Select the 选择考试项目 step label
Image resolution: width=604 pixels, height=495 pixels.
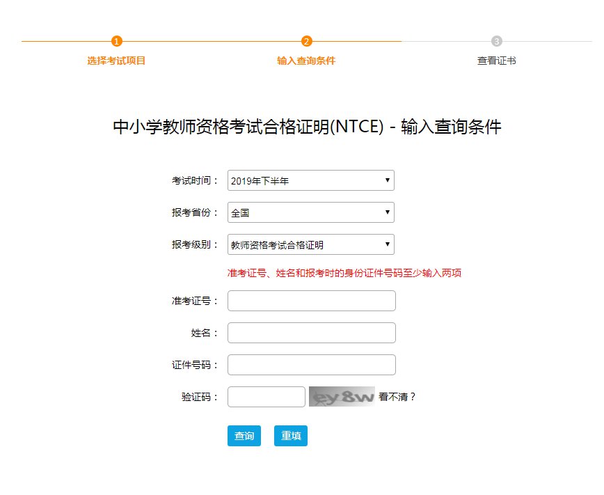click(117, 61)
